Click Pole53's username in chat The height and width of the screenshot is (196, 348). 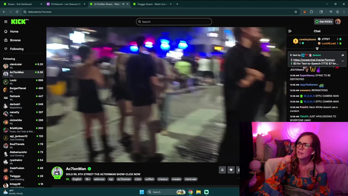304,107
